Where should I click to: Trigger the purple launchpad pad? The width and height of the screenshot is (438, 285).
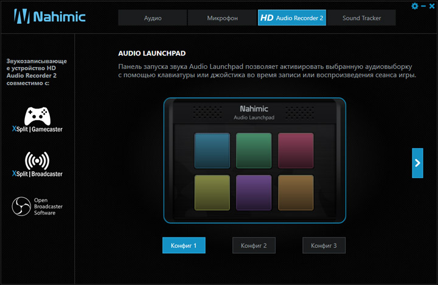pyautogui.click(x=254, y=192)
